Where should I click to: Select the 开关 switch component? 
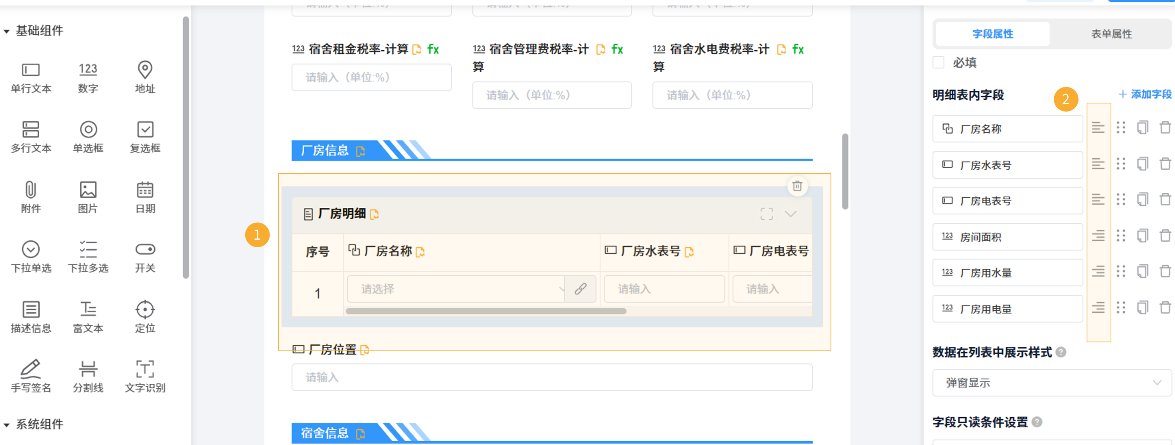click(145, 257)
